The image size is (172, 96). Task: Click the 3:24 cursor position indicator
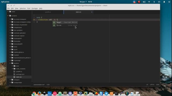tap(48, 85)
